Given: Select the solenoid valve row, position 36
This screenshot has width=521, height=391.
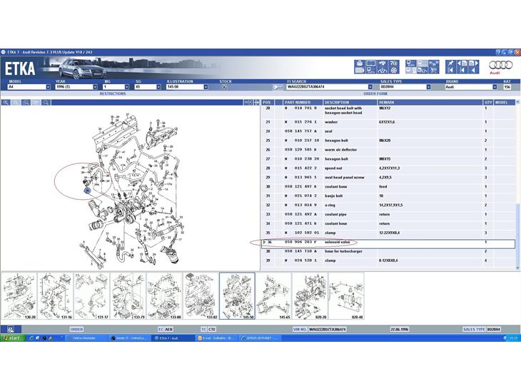Looking at the screenshot, I should pyautogui.click(x=385, y=243).
